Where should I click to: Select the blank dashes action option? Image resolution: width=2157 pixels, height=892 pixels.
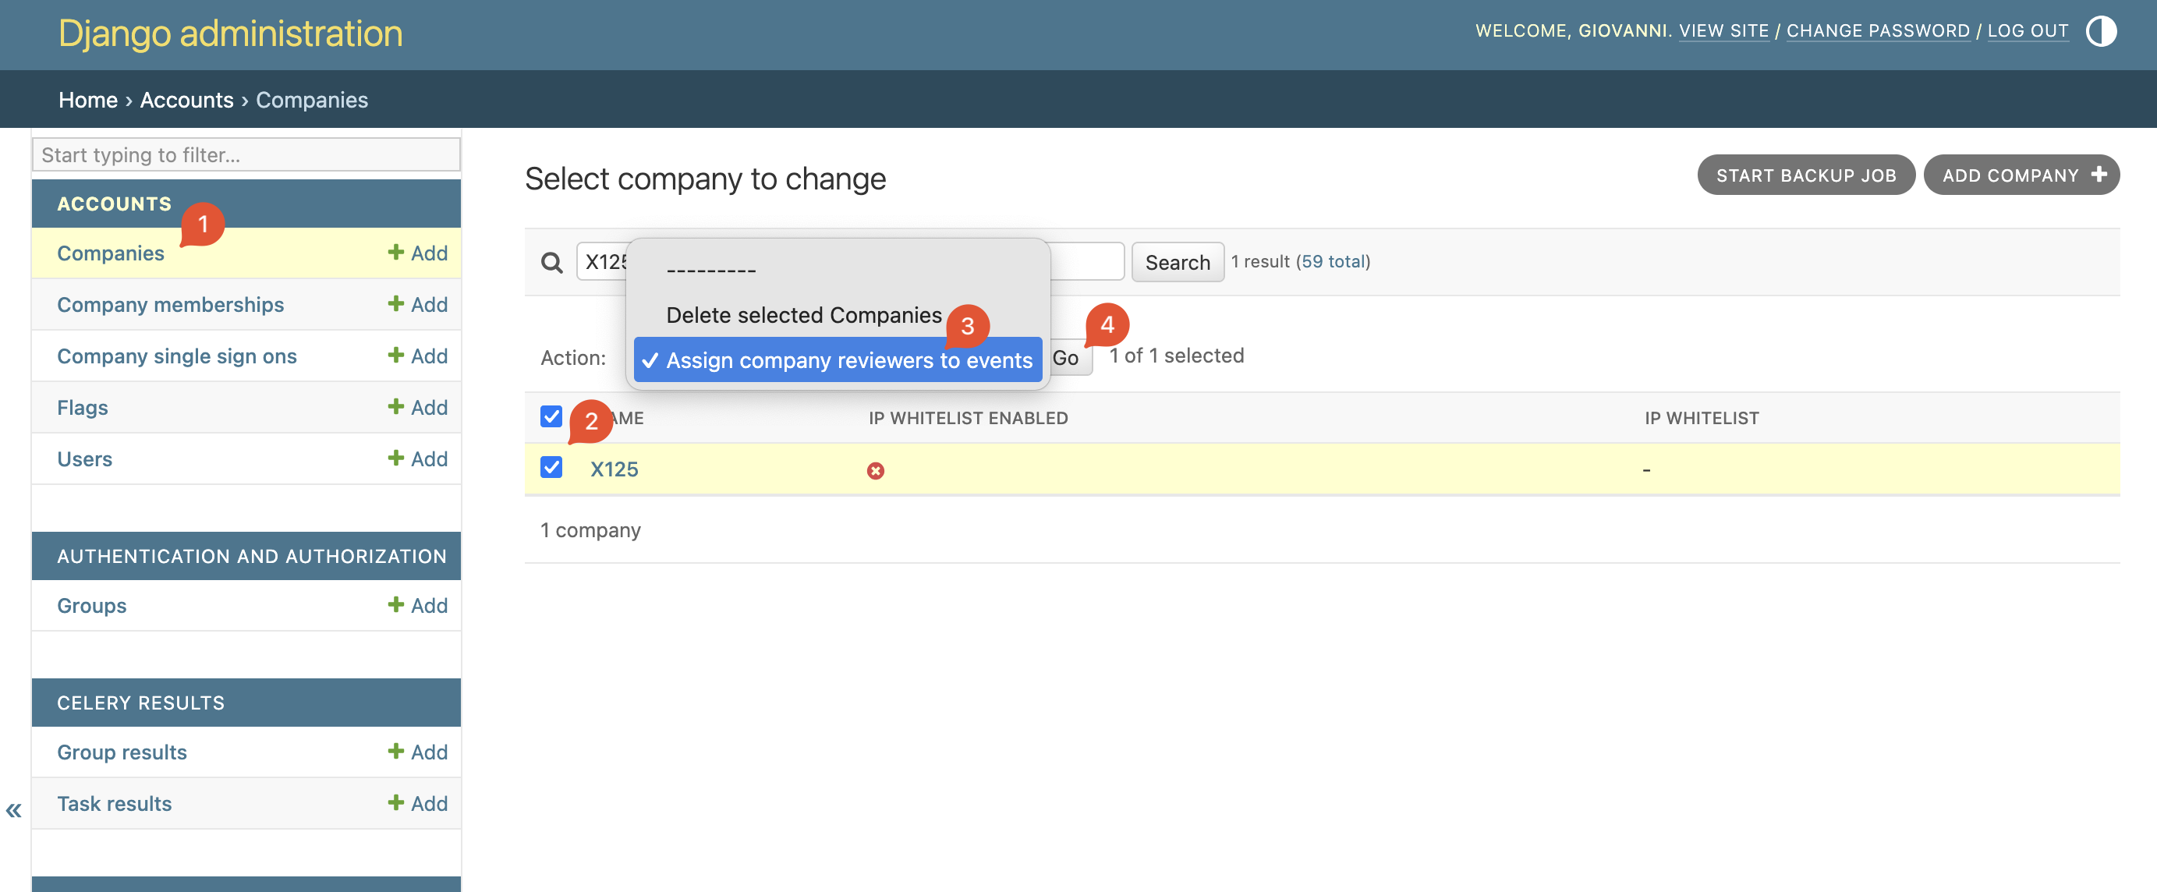pos(711,270)
